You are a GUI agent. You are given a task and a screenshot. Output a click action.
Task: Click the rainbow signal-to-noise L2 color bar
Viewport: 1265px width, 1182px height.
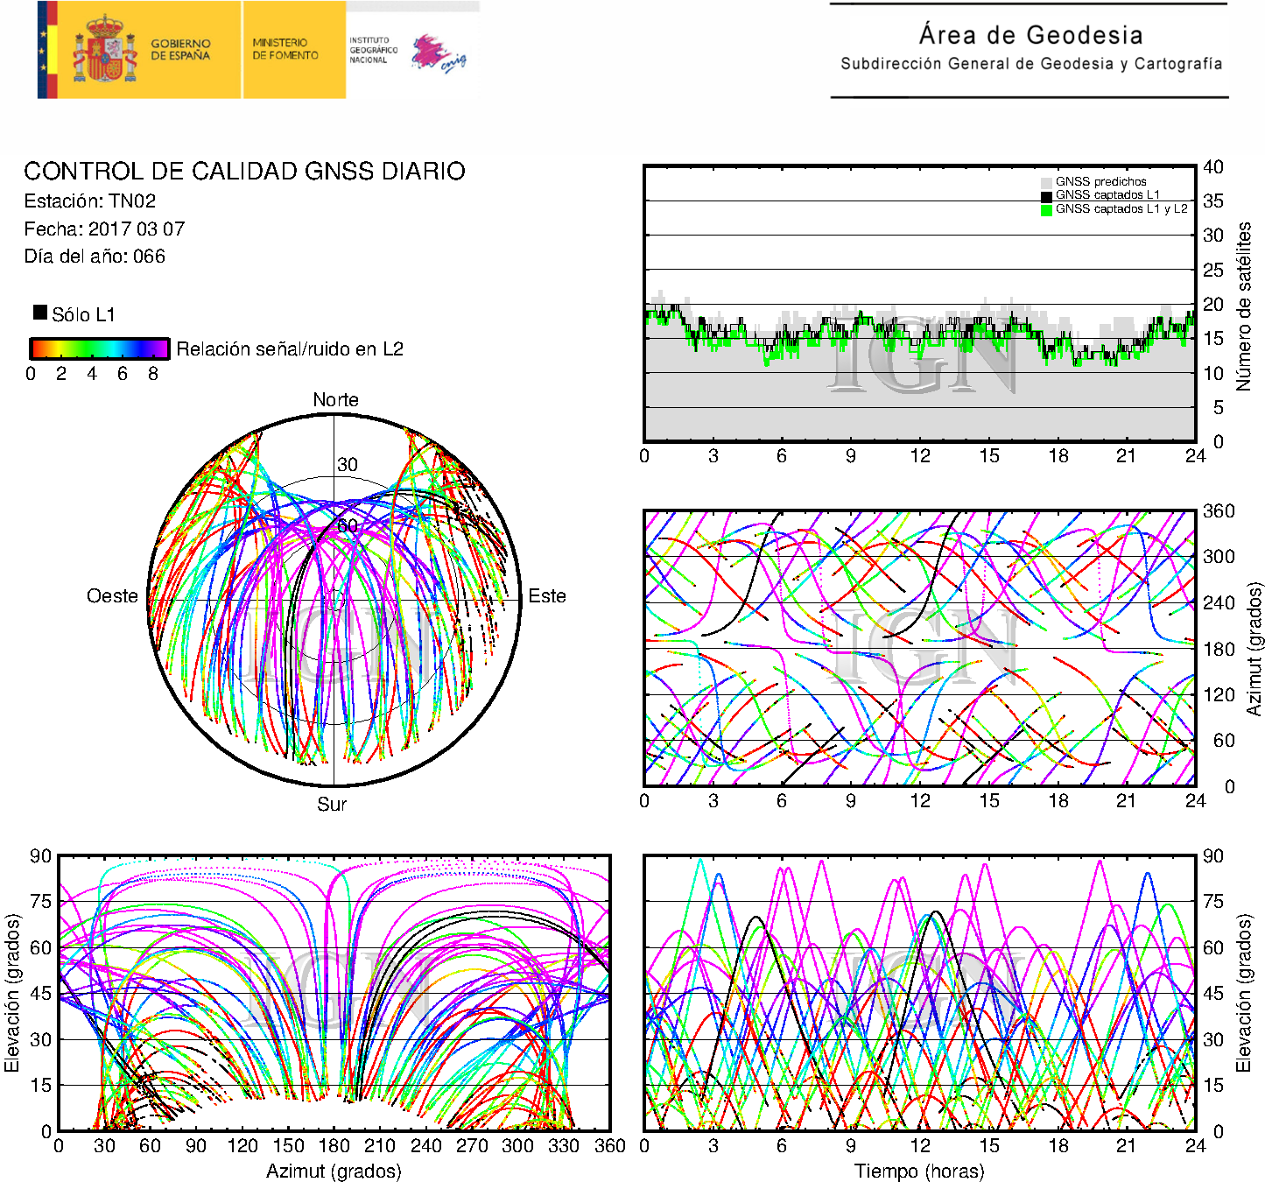[x=99, y=348]
